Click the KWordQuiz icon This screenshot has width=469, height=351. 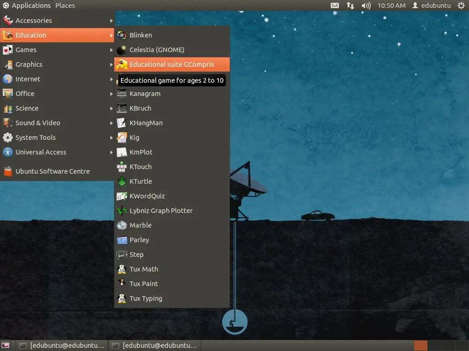[x=122, y=196]
